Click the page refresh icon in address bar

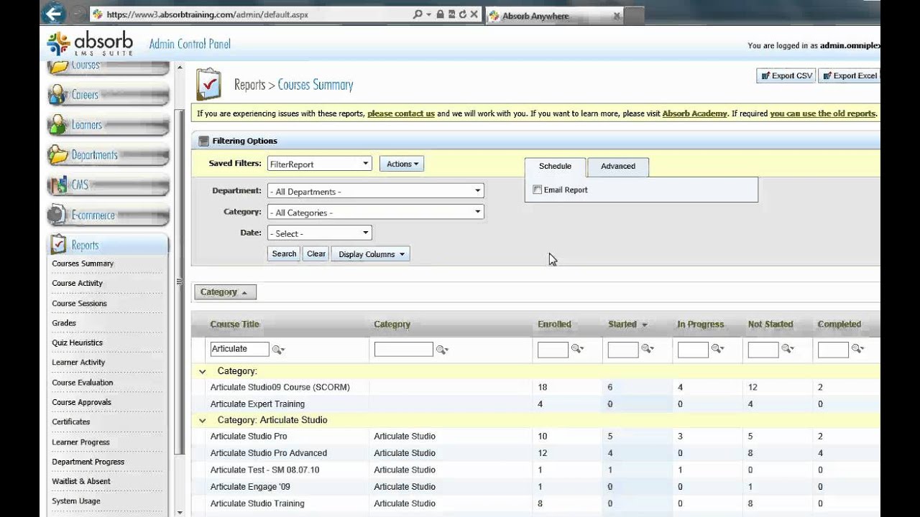point(463,14)
